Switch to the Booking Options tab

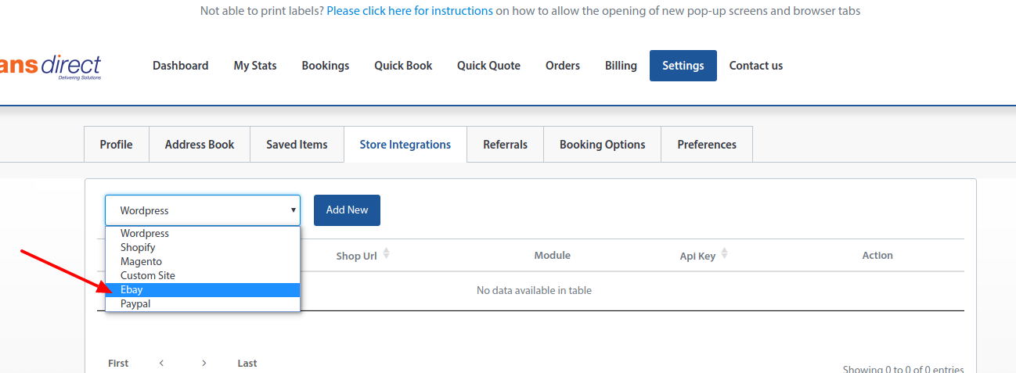(602, 145)
